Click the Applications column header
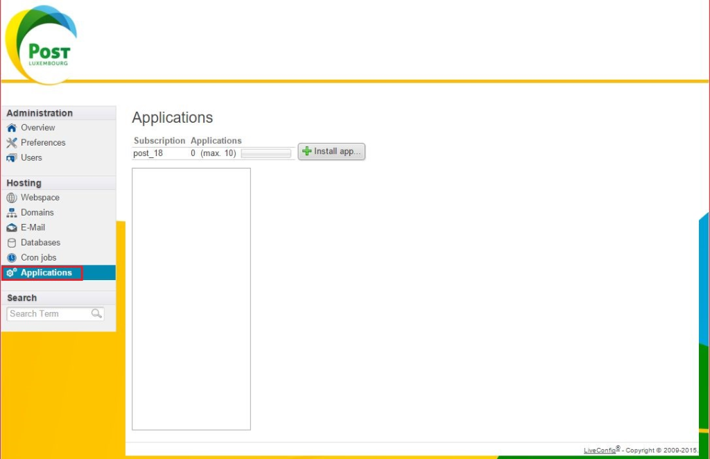 [216, 141]
